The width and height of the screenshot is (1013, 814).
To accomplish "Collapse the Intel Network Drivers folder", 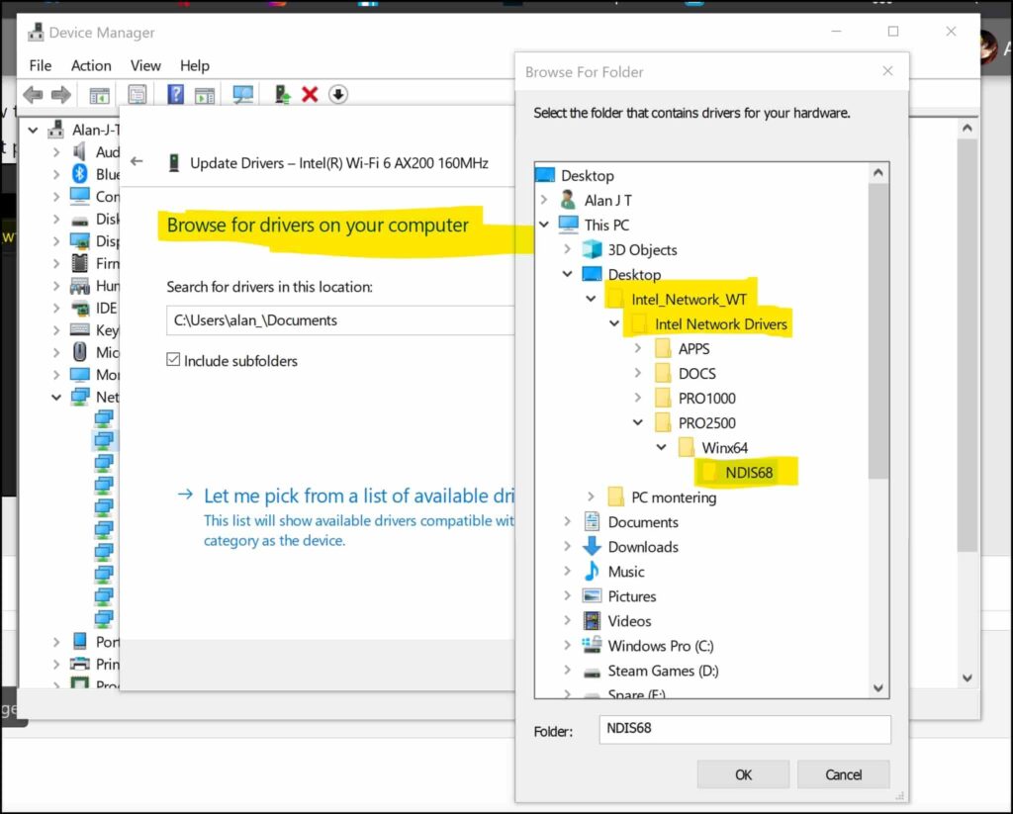I will [614, 323].
